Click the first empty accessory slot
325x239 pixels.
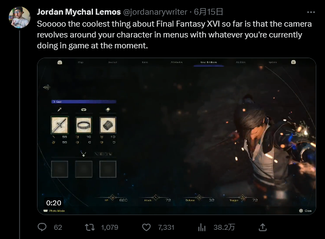click(59, 169)
